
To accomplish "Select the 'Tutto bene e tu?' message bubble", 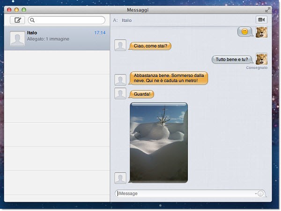I will tap(232, 59).
